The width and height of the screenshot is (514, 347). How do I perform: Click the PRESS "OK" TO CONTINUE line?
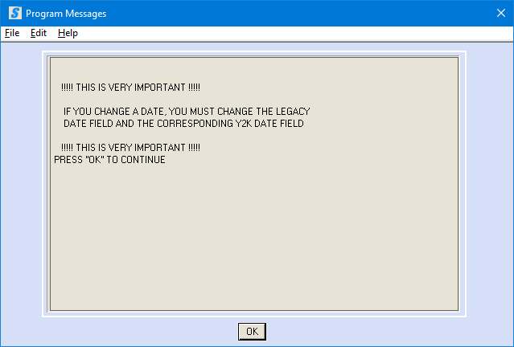tap(109, 160)
